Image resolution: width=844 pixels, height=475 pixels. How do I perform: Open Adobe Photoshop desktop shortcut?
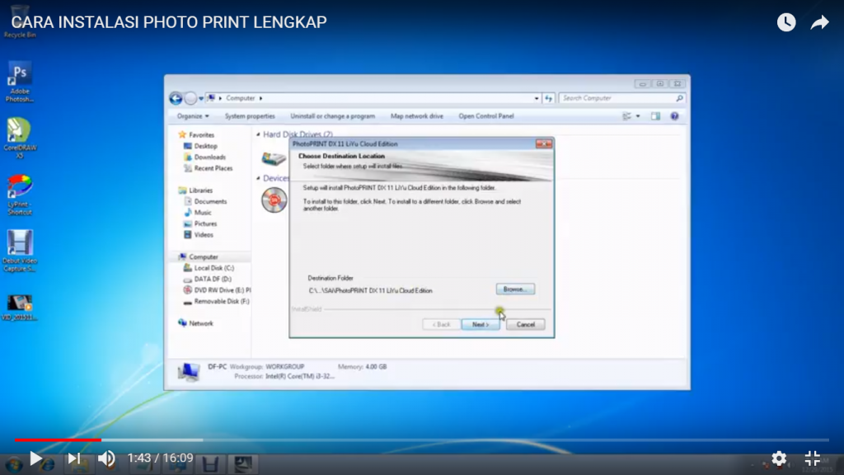click(20, 82)
